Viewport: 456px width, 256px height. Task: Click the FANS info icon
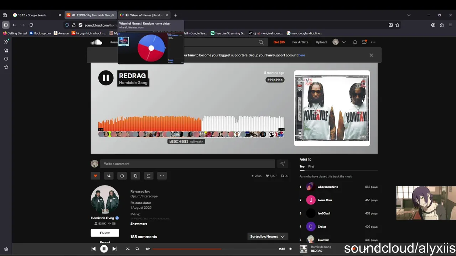pyautogui.click(x=310, y=160)
